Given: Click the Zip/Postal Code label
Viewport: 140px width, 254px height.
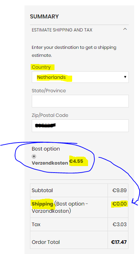Looking at the screenshot, I should click(50, 115).
